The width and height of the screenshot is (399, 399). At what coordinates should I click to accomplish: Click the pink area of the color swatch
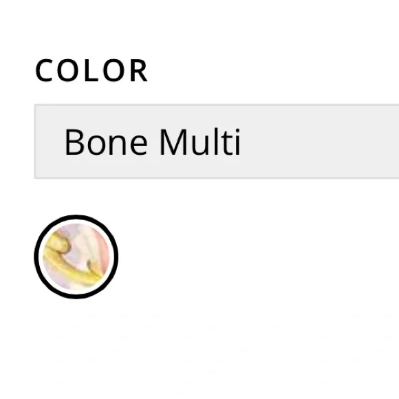tap(102, 250)
